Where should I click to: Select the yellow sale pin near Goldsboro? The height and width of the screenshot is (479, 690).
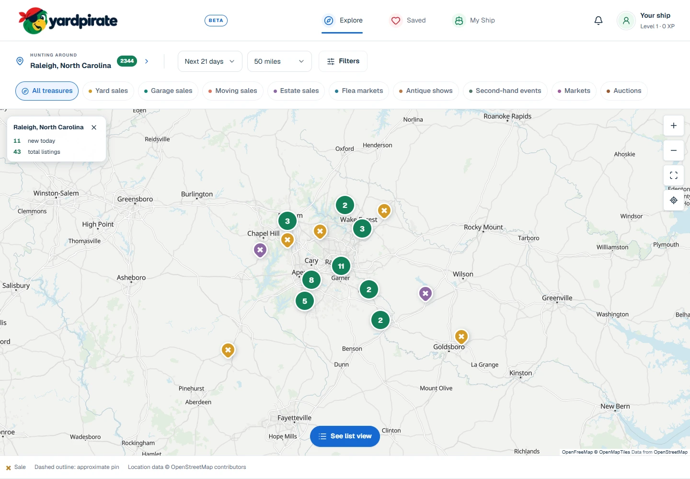pyautogui.click(x=461, y=337)
